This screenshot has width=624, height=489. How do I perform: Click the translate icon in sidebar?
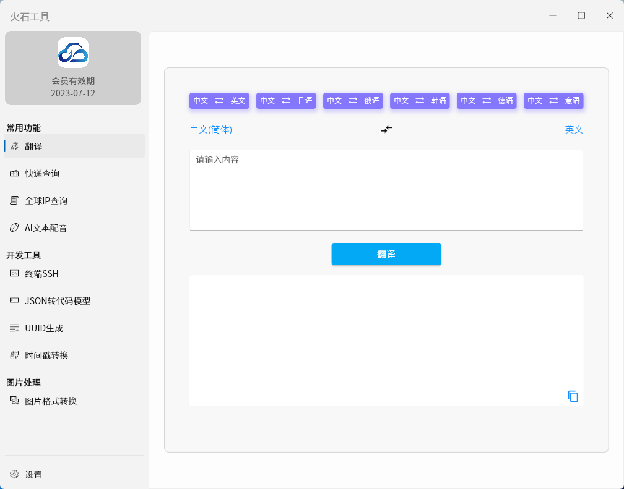click(x=14, y=147)
